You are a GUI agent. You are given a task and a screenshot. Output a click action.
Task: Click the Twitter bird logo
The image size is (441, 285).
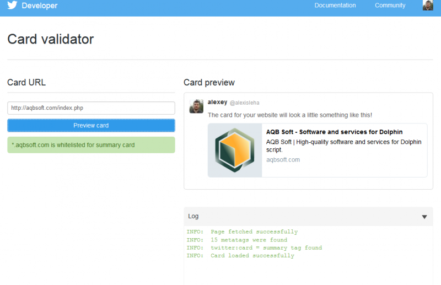tap(12, 5)
